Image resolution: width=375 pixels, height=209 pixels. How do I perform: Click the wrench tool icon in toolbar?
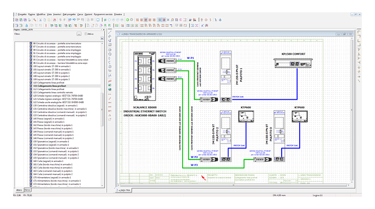point(35,20)
